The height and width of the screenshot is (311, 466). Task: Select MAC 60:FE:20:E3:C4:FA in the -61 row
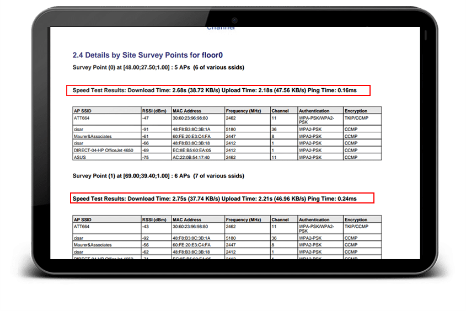coord(191,136)
